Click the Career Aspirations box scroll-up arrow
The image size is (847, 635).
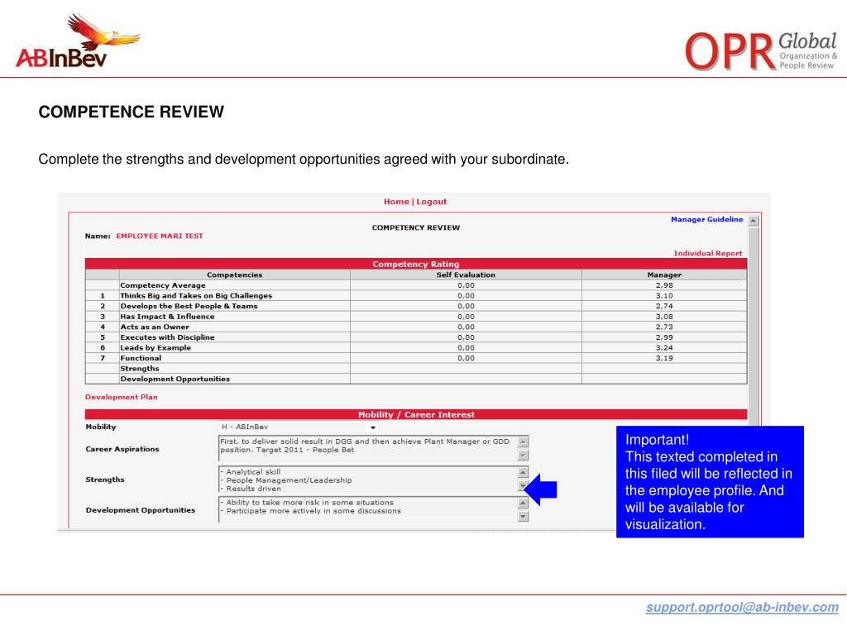pyautogui.click(x=523, y=442)
